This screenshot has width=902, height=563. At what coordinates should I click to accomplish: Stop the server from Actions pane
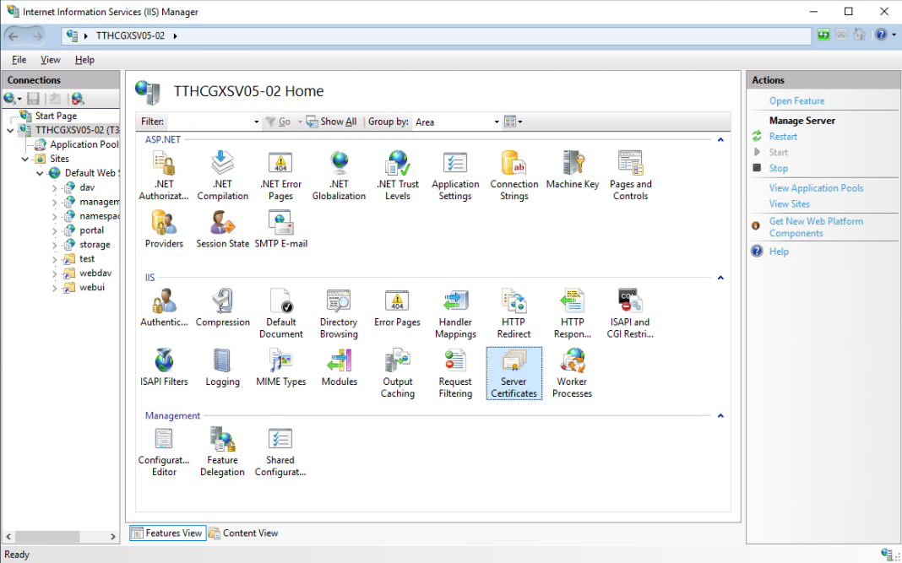(x=779, y=168)
